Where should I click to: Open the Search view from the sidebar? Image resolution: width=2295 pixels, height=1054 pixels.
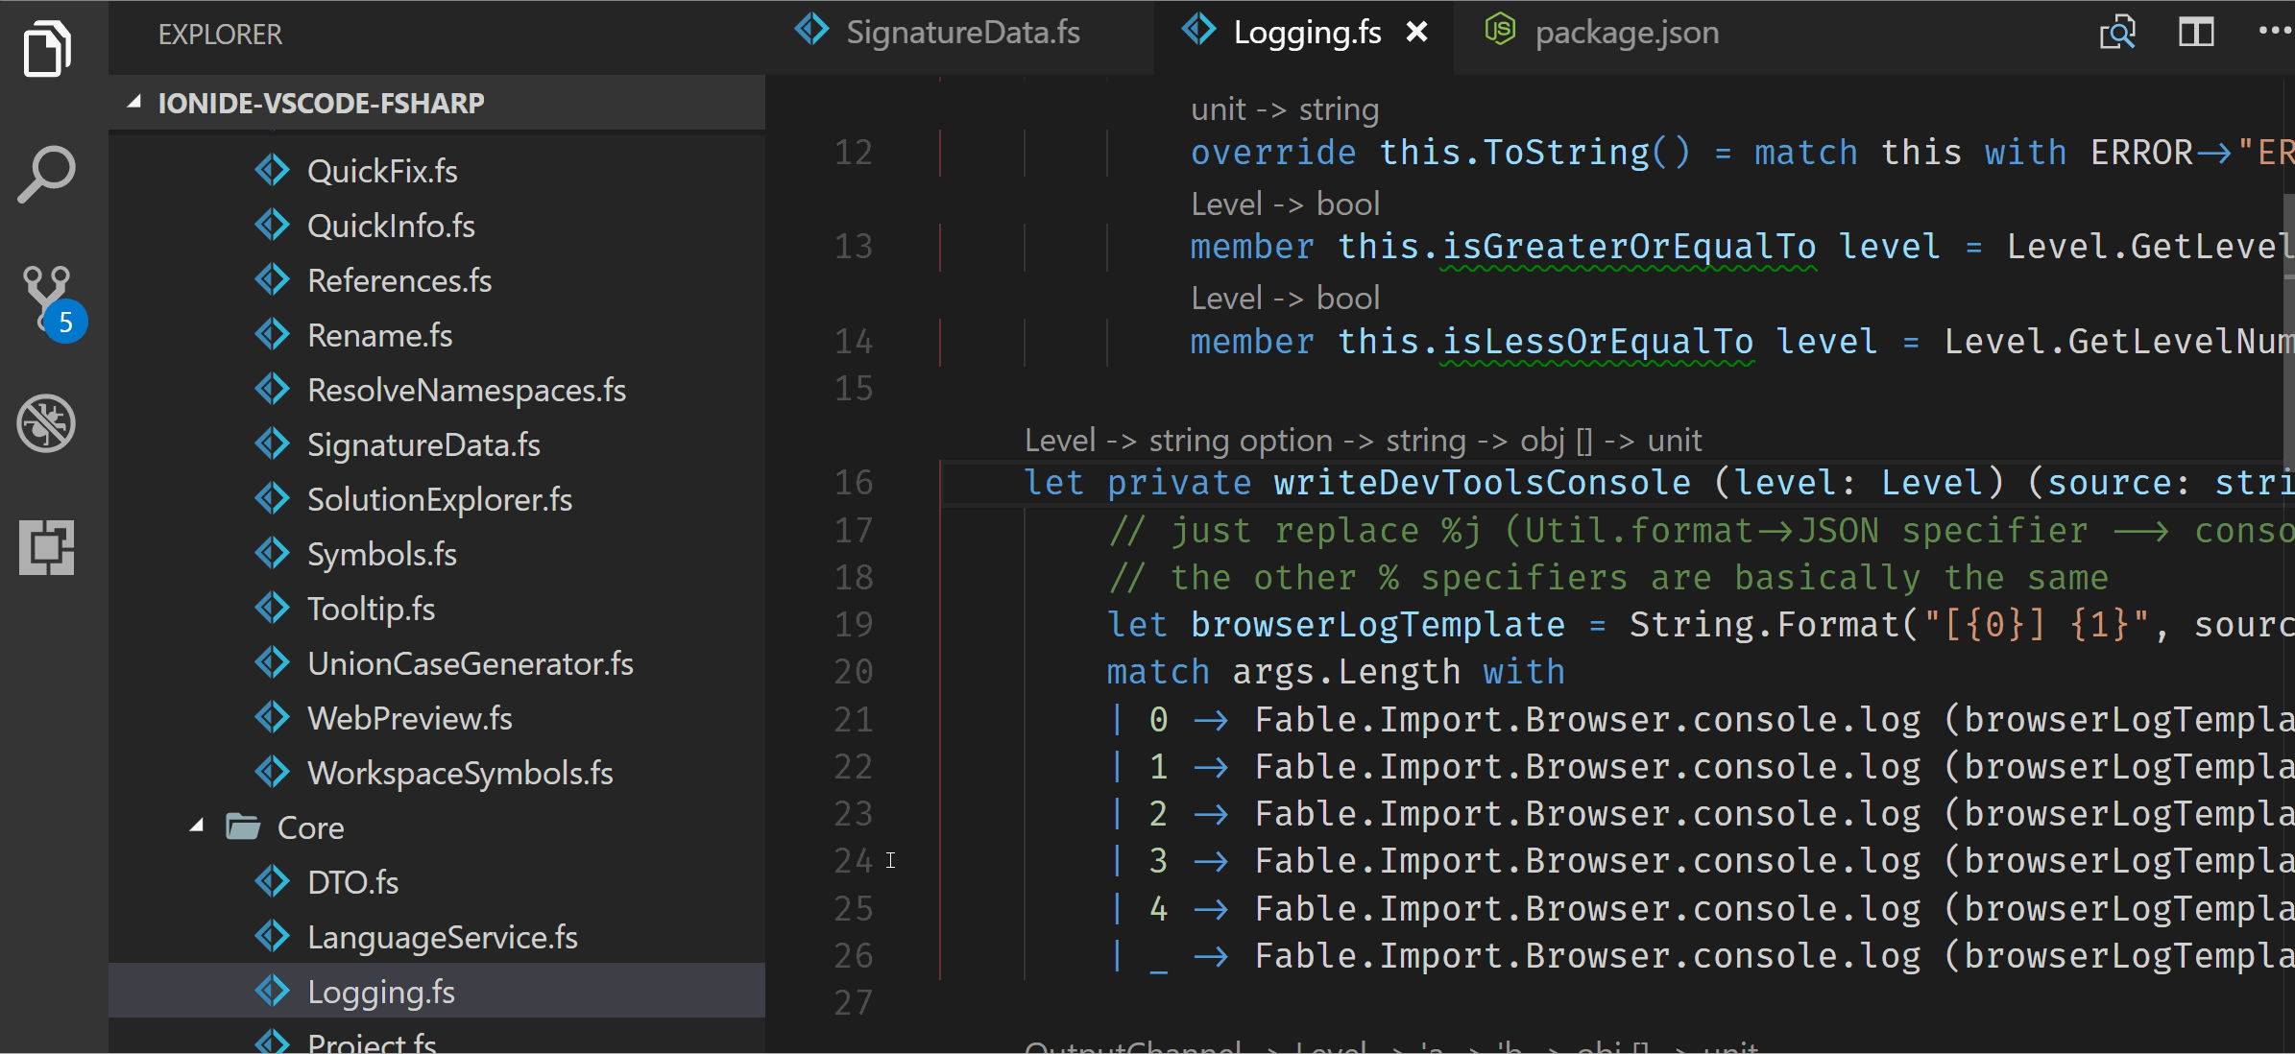(x=44, y=173)
